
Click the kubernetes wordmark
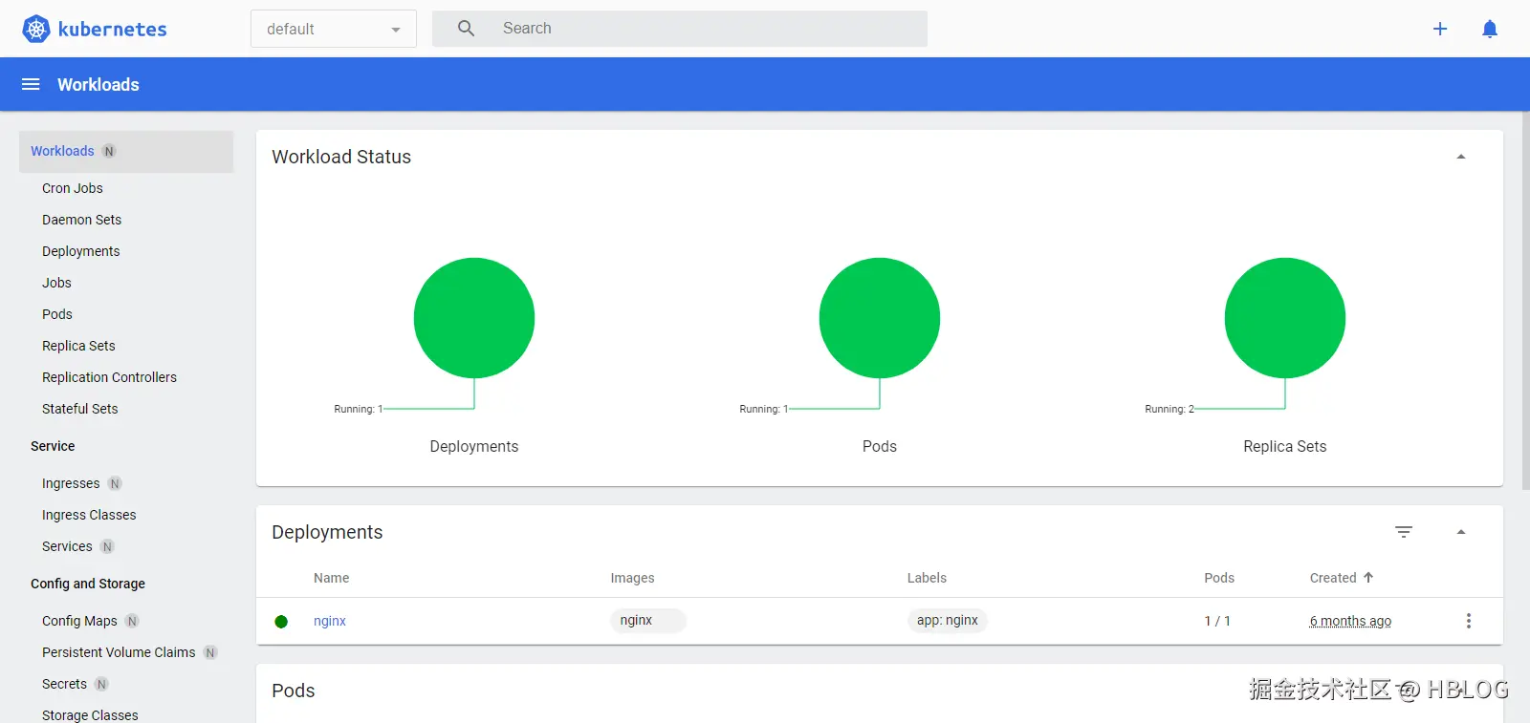pos(113,29)
